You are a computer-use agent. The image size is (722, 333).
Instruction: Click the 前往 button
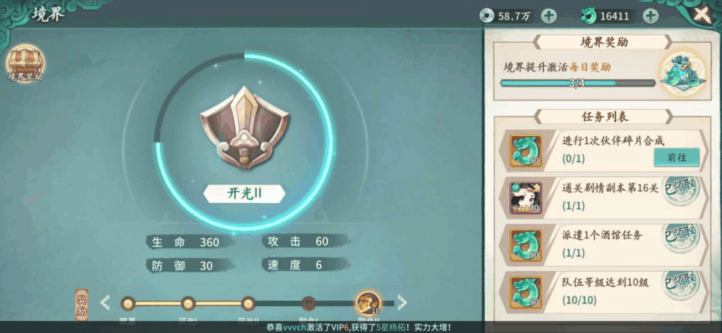tap(676, 157)
